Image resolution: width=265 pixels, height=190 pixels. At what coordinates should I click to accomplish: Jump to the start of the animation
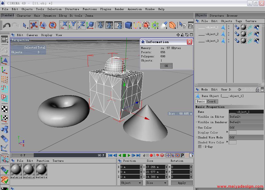point(110,155)
